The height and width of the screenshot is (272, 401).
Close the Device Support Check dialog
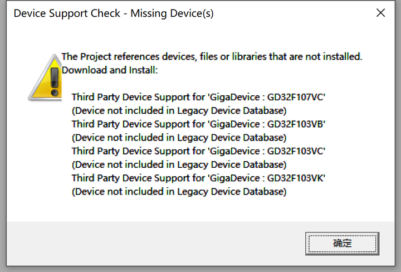point(380,13)
